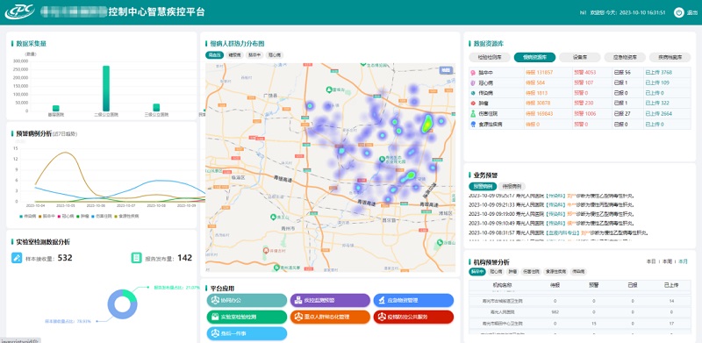The image size is (702, 343).
Task: Select the 待报病例 tab in 业务预警
Action: point(512,186)
